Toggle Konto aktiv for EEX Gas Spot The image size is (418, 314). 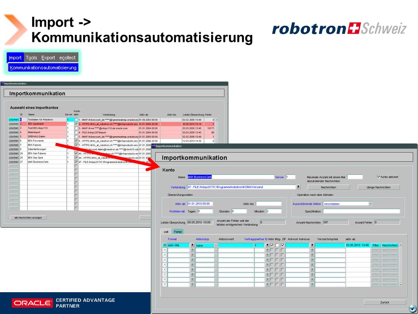tap(76, 157)
